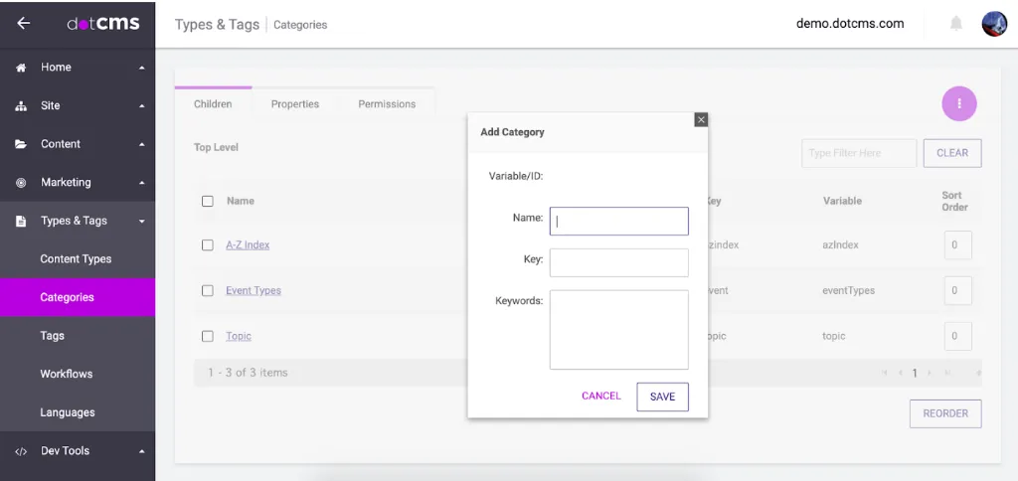This screenshot has width=1018, height=481.
Task: Toggle the select-all checkbox in header
Action: click(x=208, y=201)
